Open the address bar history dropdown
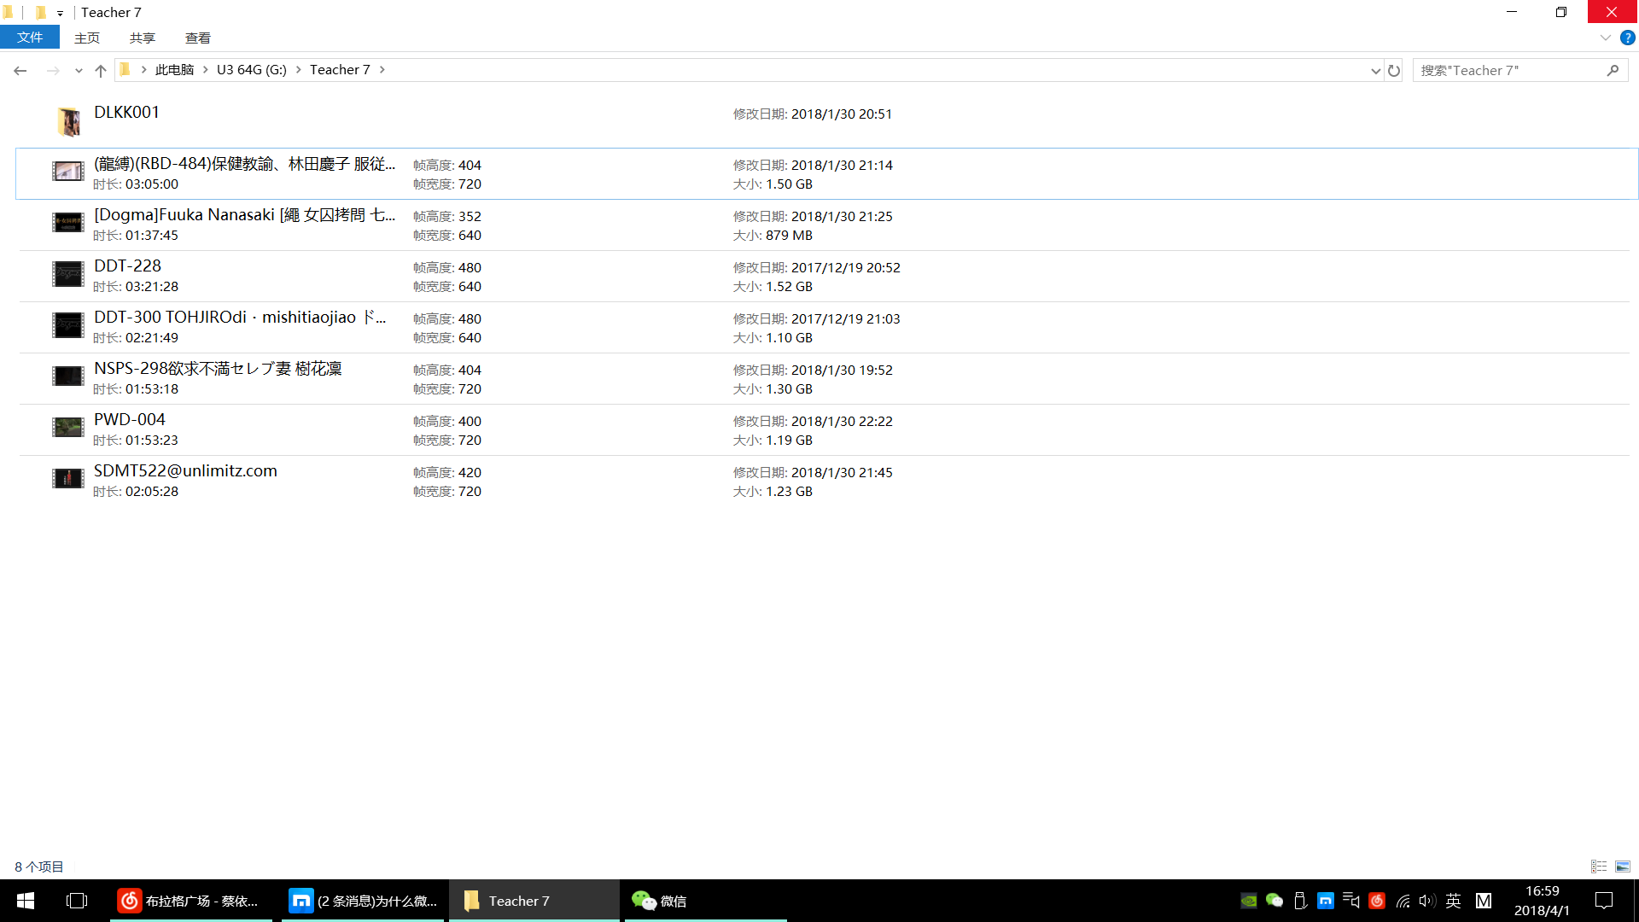This screenshot has width=1639, height=922. point(1375,71)
